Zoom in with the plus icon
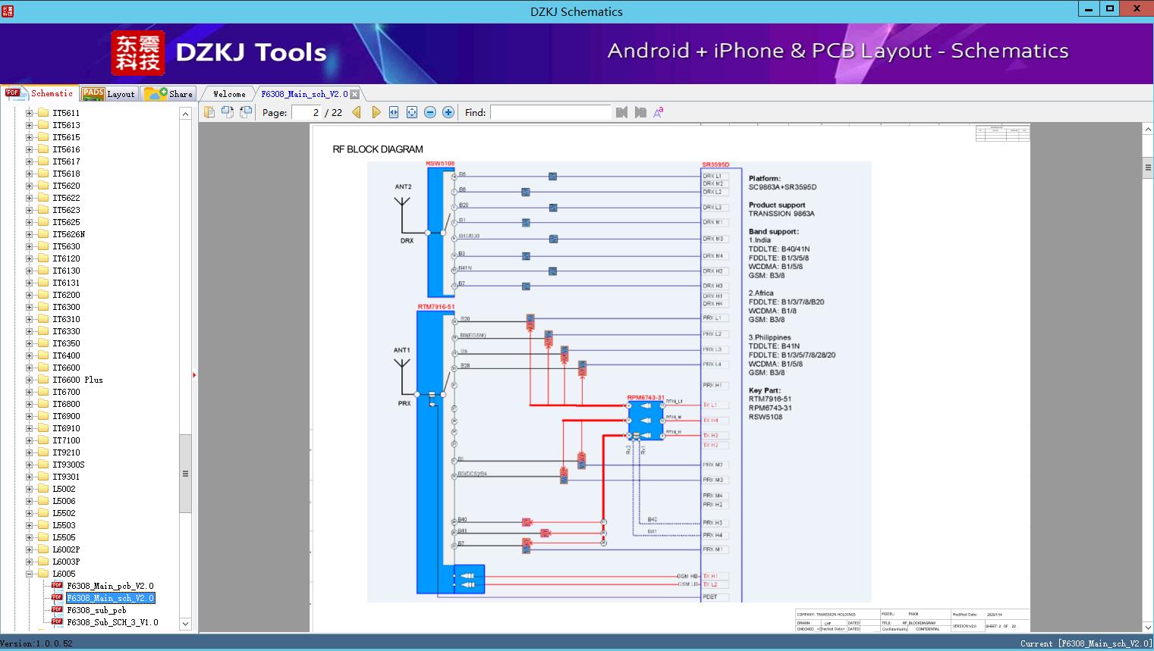The width and height of the screenshot is (1154, 651). [x=448, y=112]
